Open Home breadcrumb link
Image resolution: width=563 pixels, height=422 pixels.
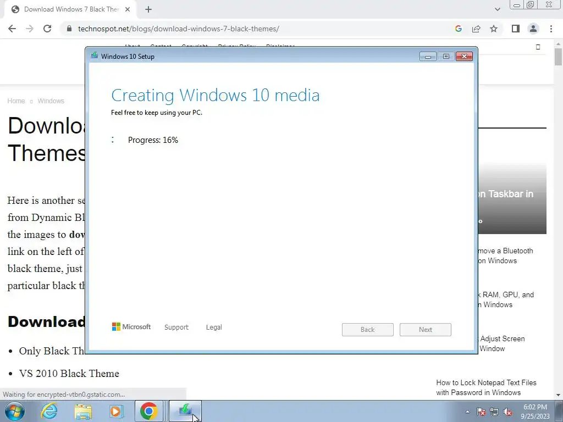[16, 101]
